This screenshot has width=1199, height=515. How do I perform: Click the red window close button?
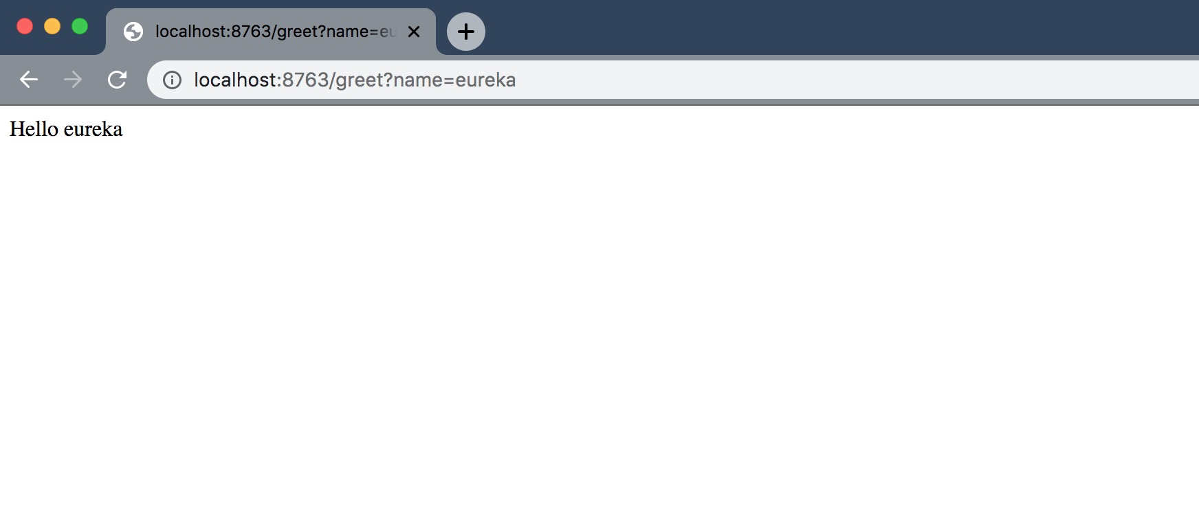click(25, 26)
